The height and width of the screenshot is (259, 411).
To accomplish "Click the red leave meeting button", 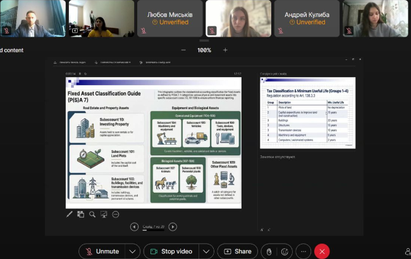I will (322, 251).
